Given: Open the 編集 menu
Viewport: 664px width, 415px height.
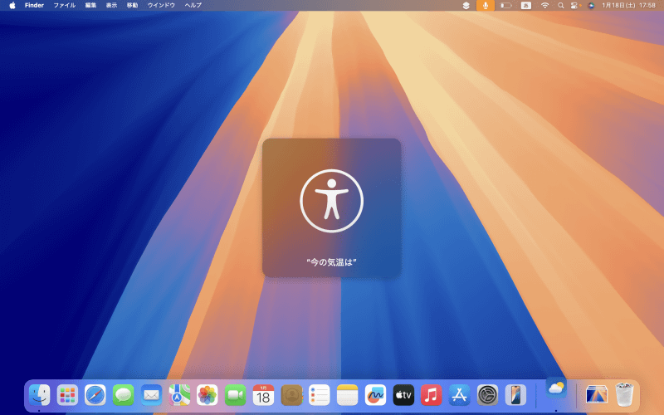Looking at the screenshot, I should coord(90,5).
